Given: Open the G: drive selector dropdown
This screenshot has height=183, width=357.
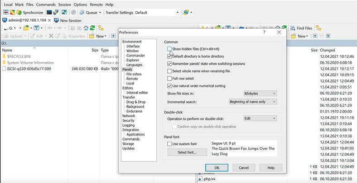Looking at the screenshot, I should pos(20,28).
